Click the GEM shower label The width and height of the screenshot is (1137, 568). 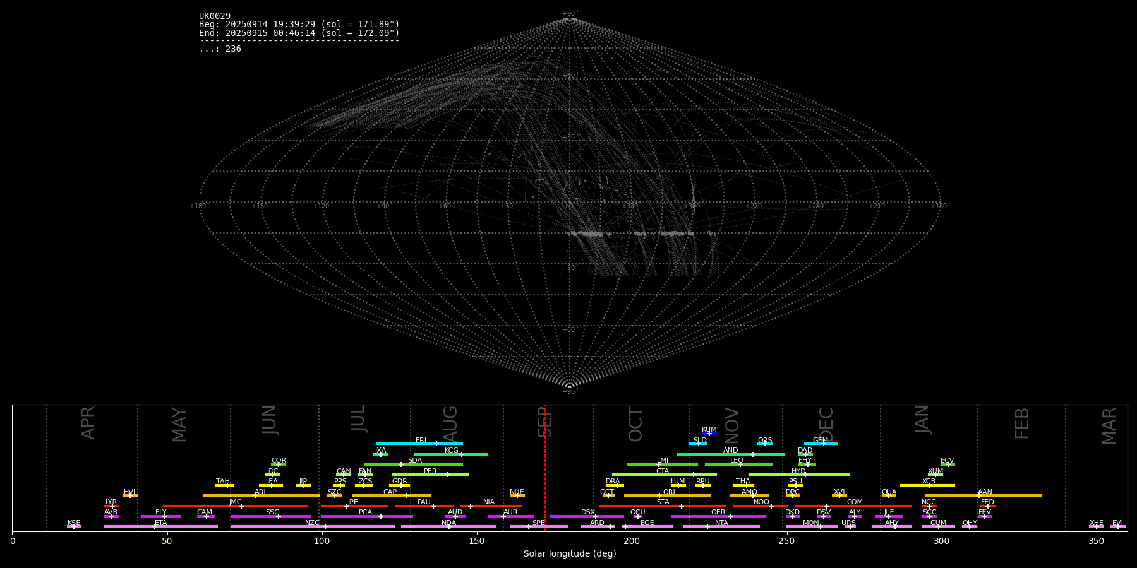pos(821,441)
